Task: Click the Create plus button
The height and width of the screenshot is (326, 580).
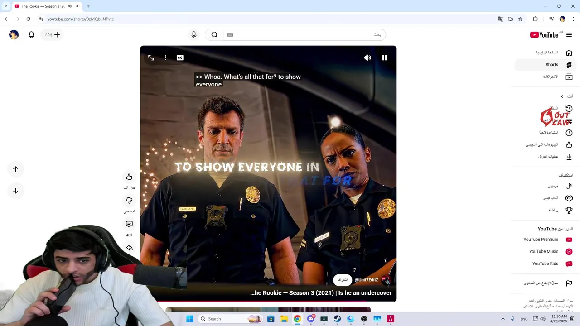Action: pos(53,35)
